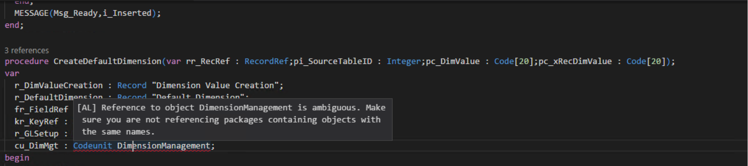
Task: Click the ambiguous reference error tooltip
Action: click(x=233, y=120)
